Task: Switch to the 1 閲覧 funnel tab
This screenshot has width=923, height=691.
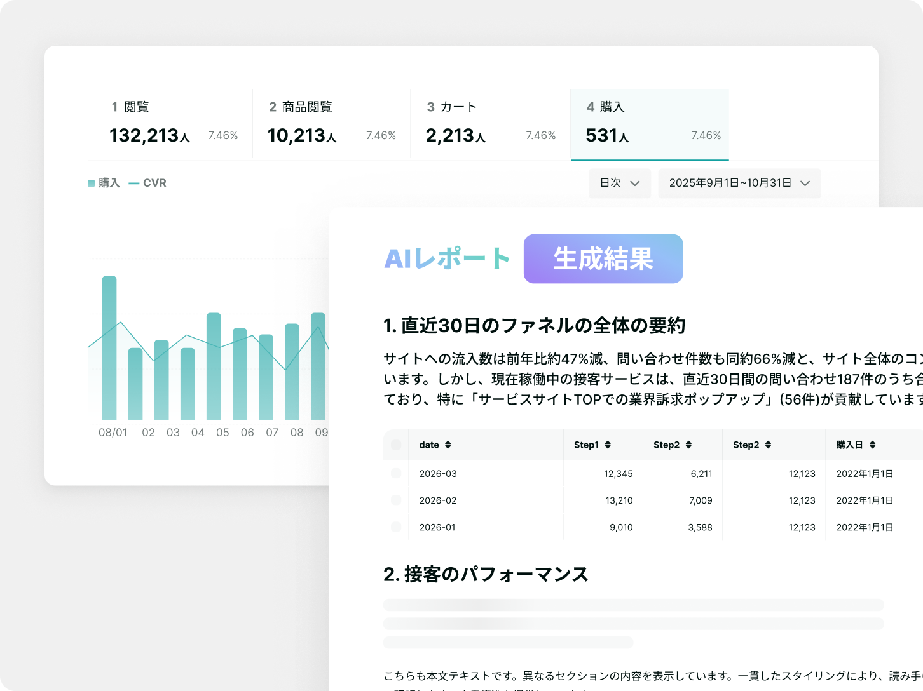Action: 170,124
